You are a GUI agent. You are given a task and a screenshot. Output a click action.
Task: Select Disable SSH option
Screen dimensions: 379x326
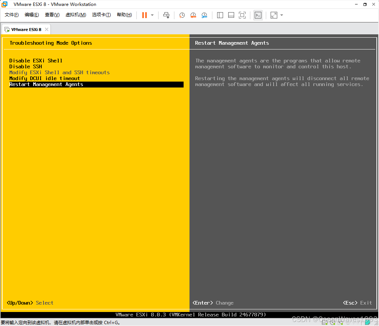coord(25,66)
